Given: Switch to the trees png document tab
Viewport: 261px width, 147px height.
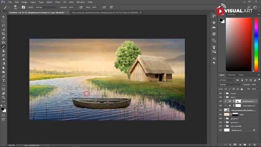Looking at the screenshot, I should coord(105,13).
